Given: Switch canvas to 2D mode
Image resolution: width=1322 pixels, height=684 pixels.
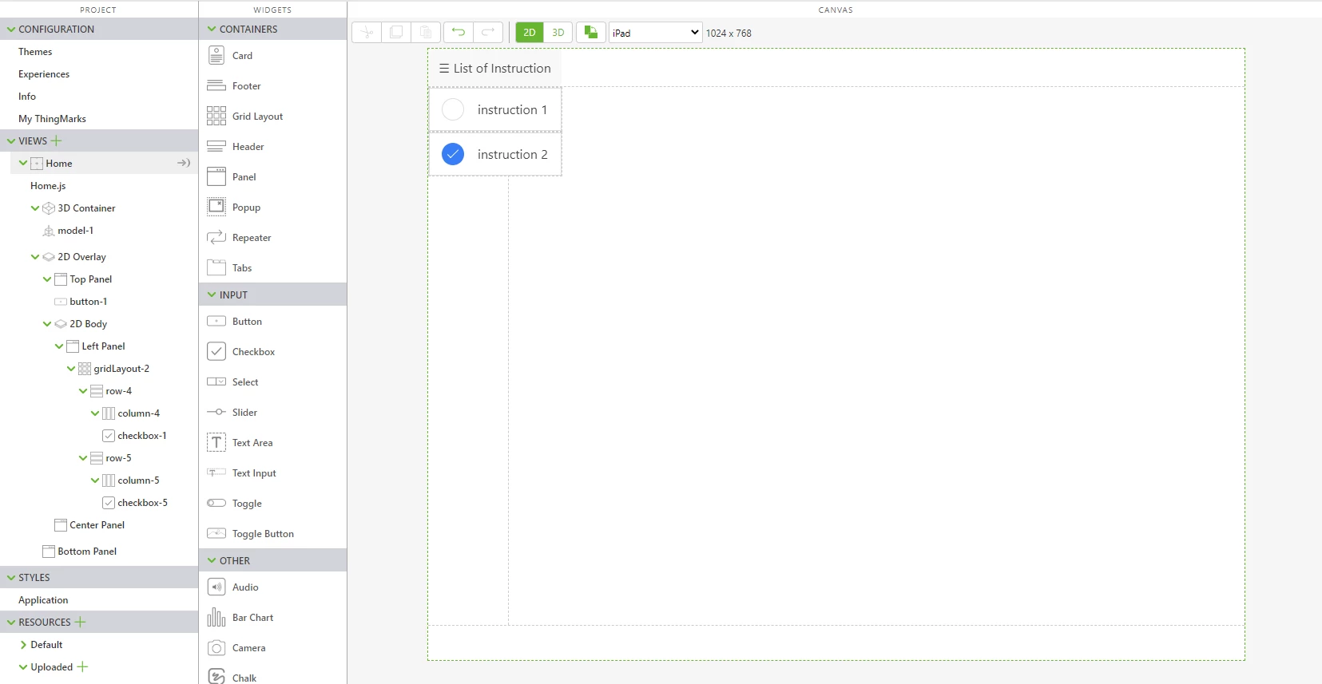Looking at the screenshot, I should (530, 33).
